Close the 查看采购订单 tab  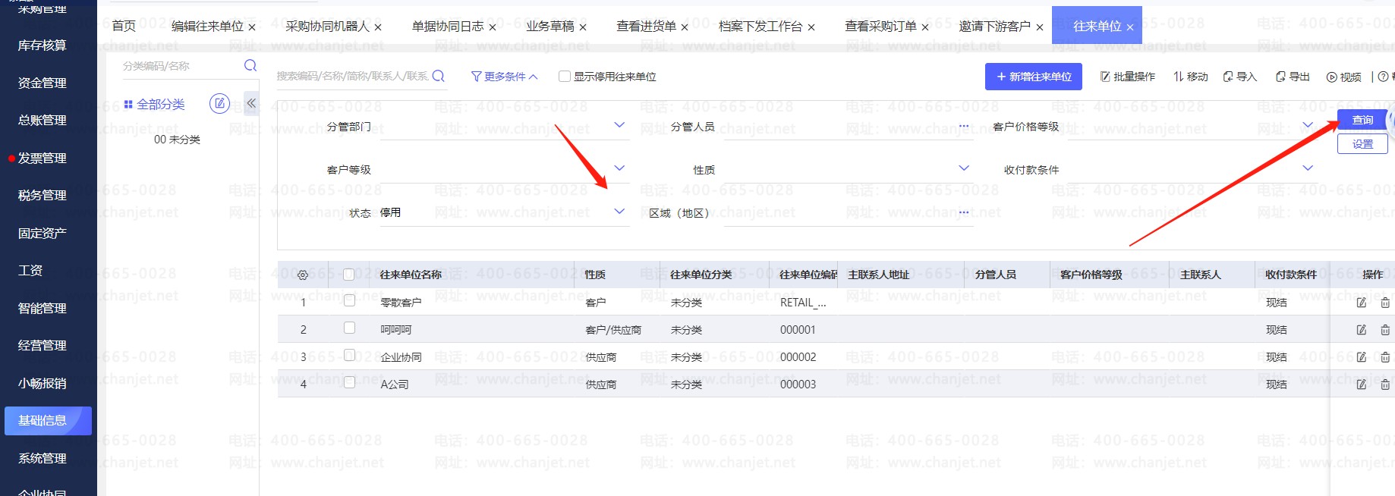[x=925, y=27]
